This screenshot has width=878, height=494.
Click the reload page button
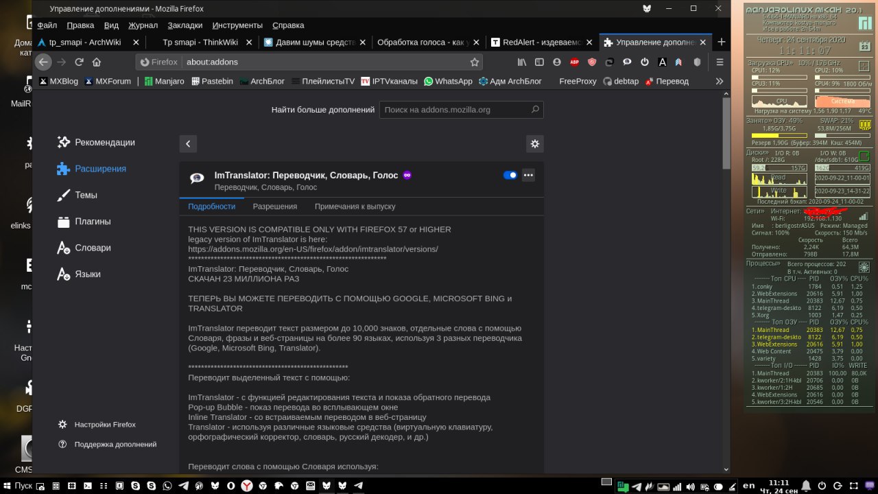[79, 62]
